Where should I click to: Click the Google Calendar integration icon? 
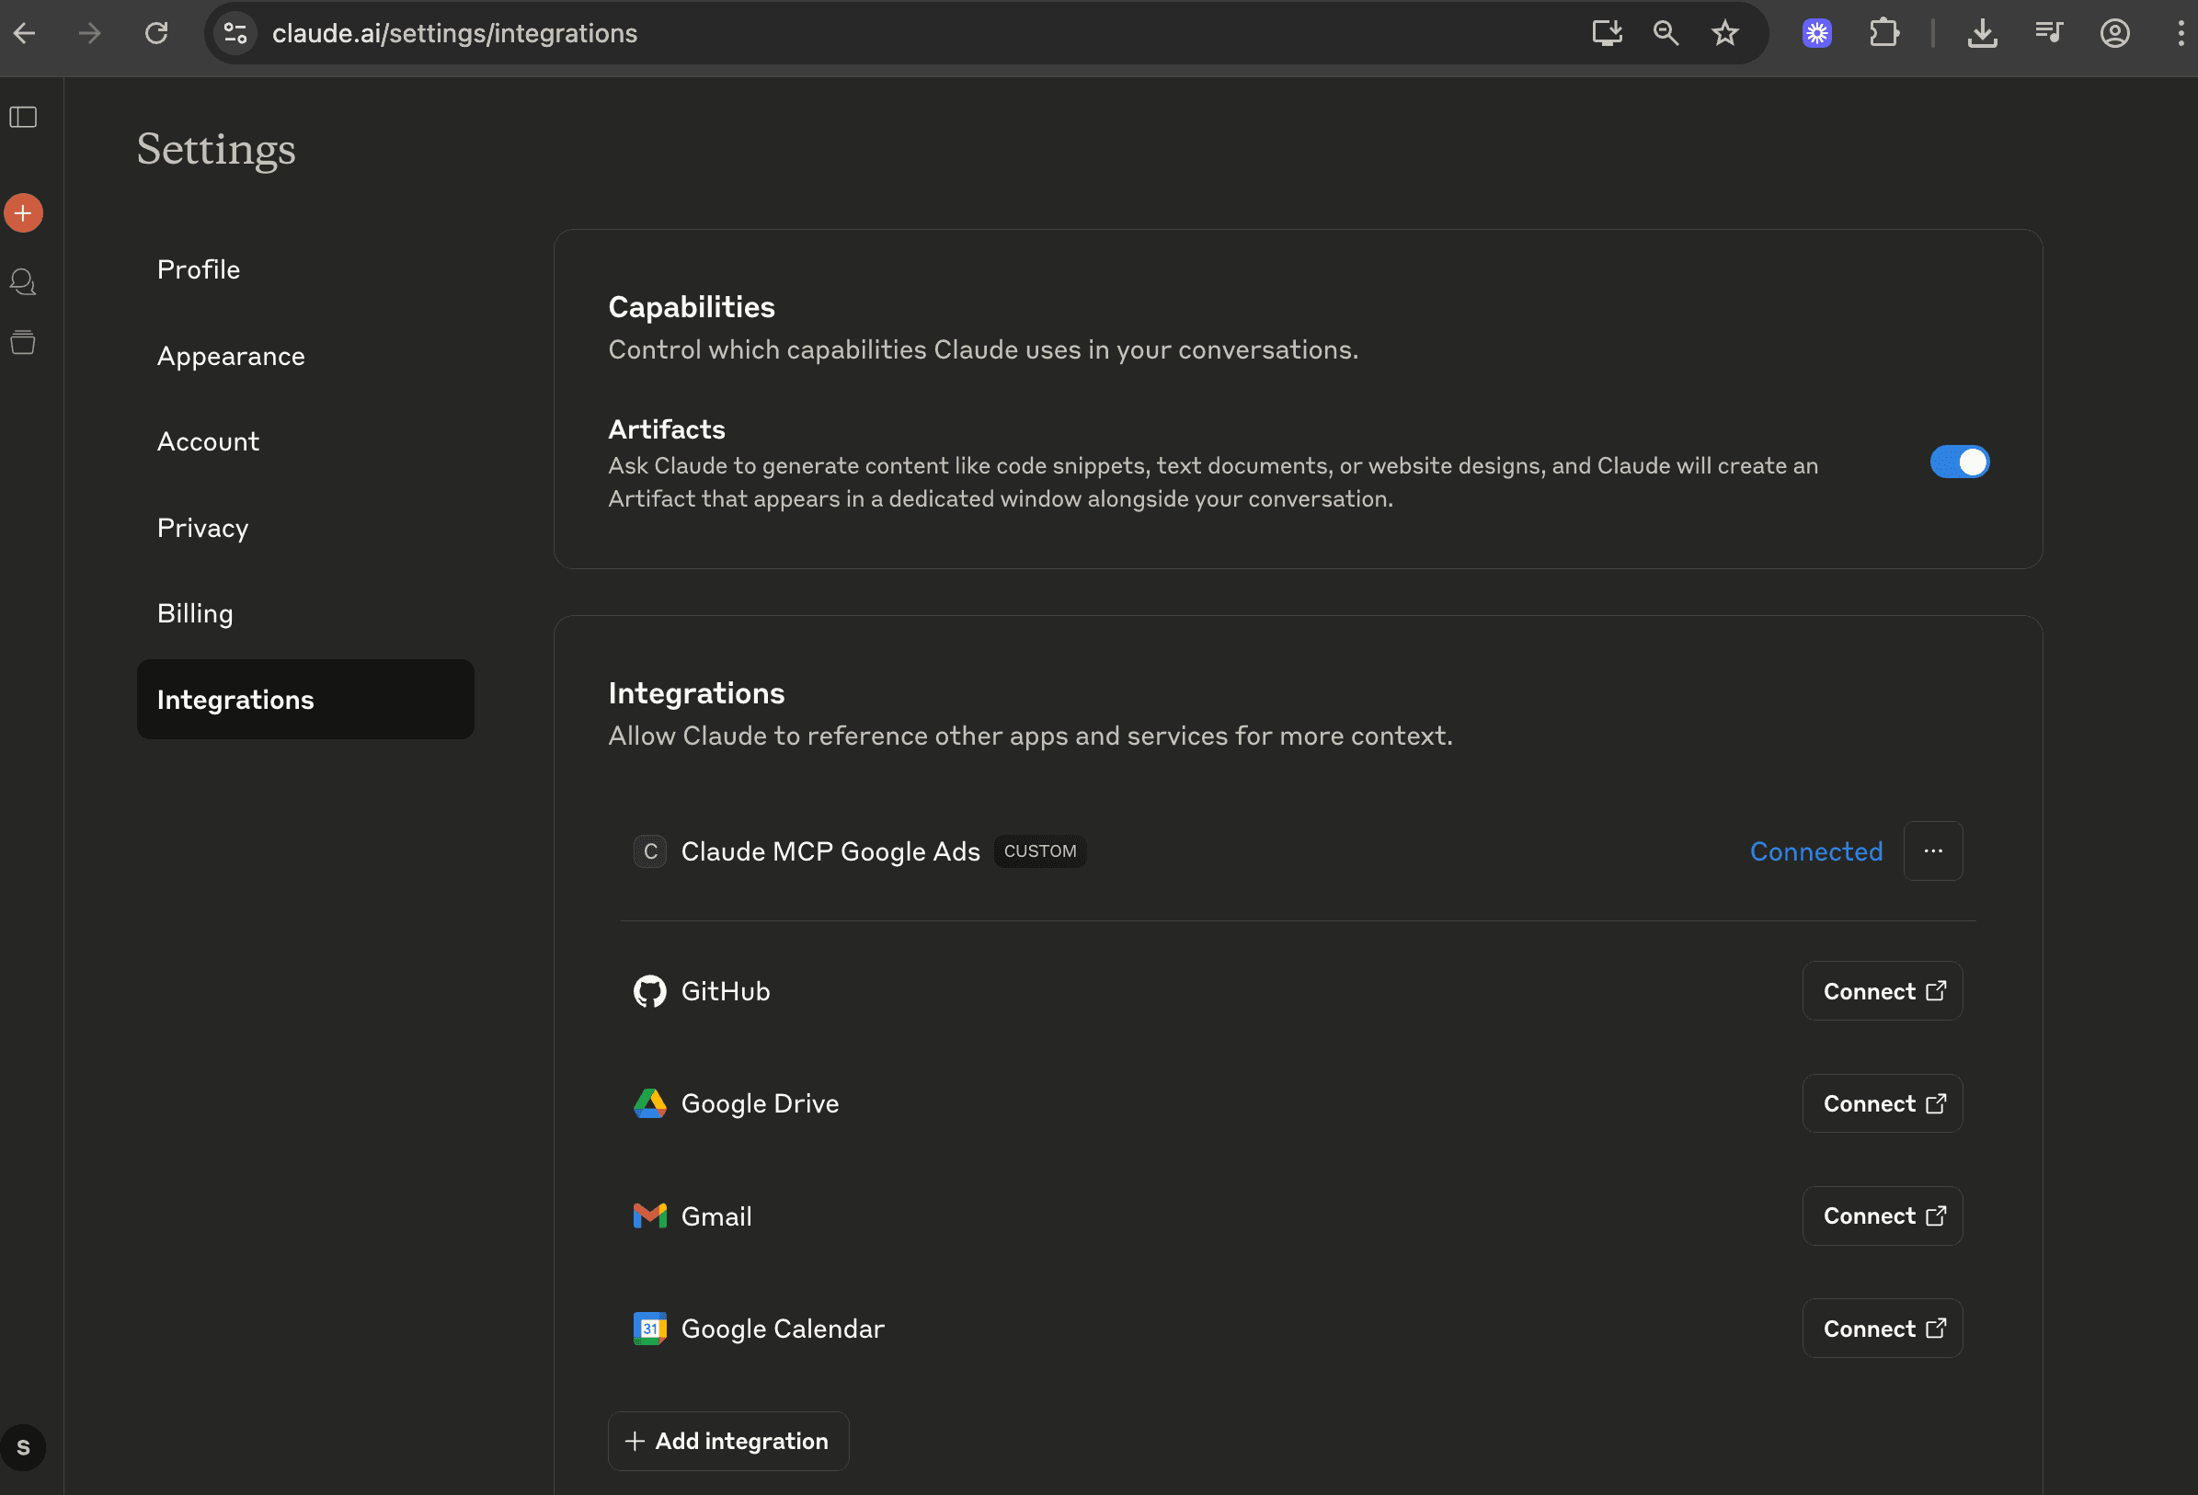click(x=651, y=1328)
